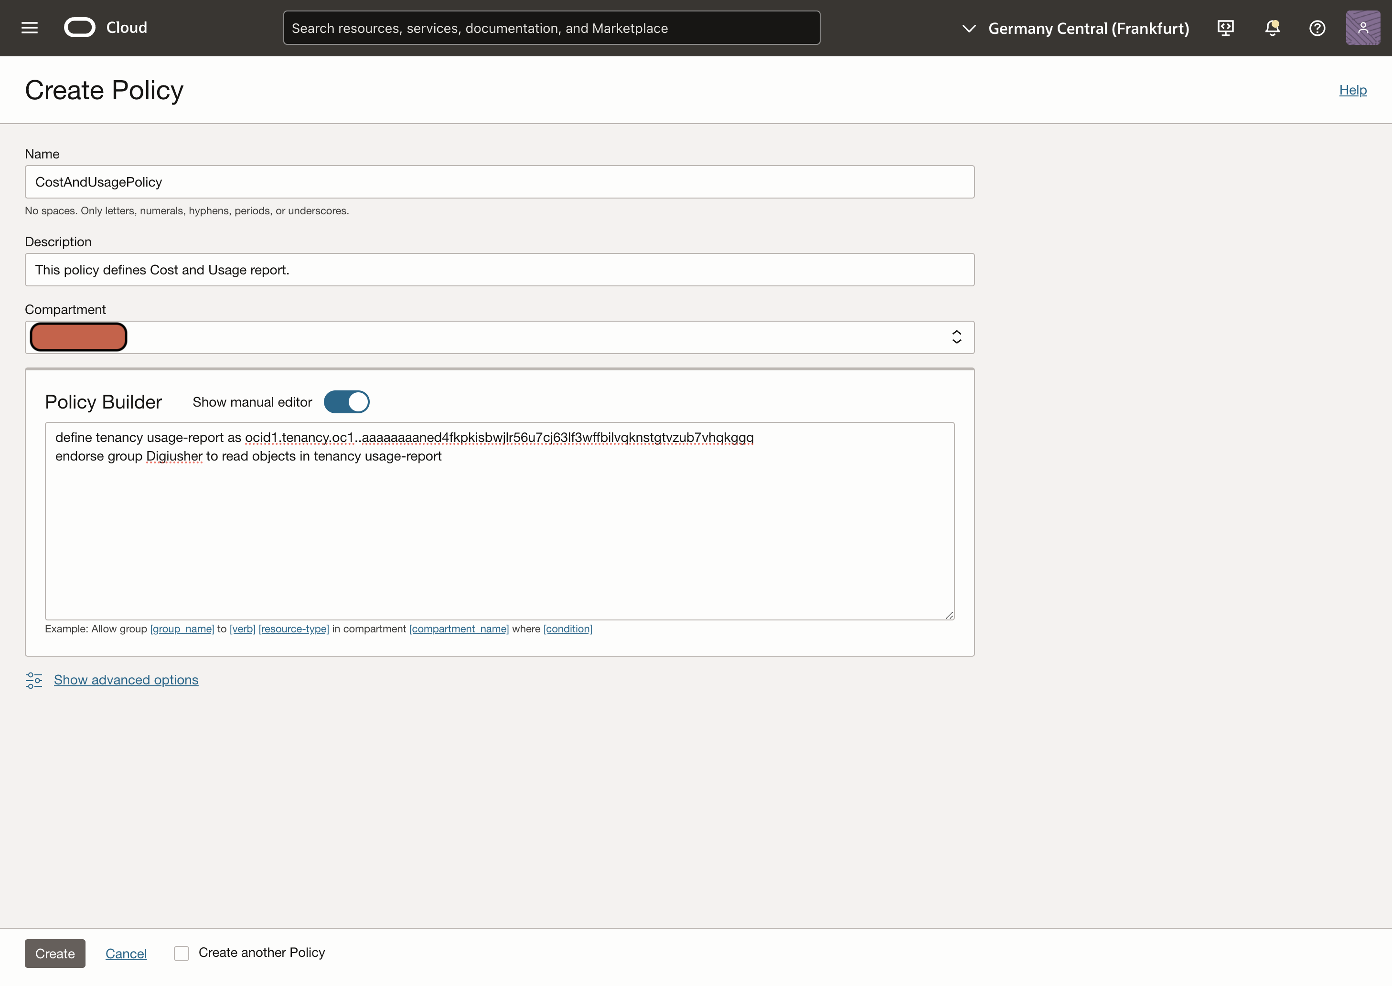Focus the search resources field
The image size is (1392, 986).
[551, 28]
